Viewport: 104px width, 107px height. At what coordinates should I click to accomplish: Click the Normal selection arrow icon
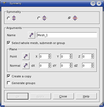coord(26,65)
